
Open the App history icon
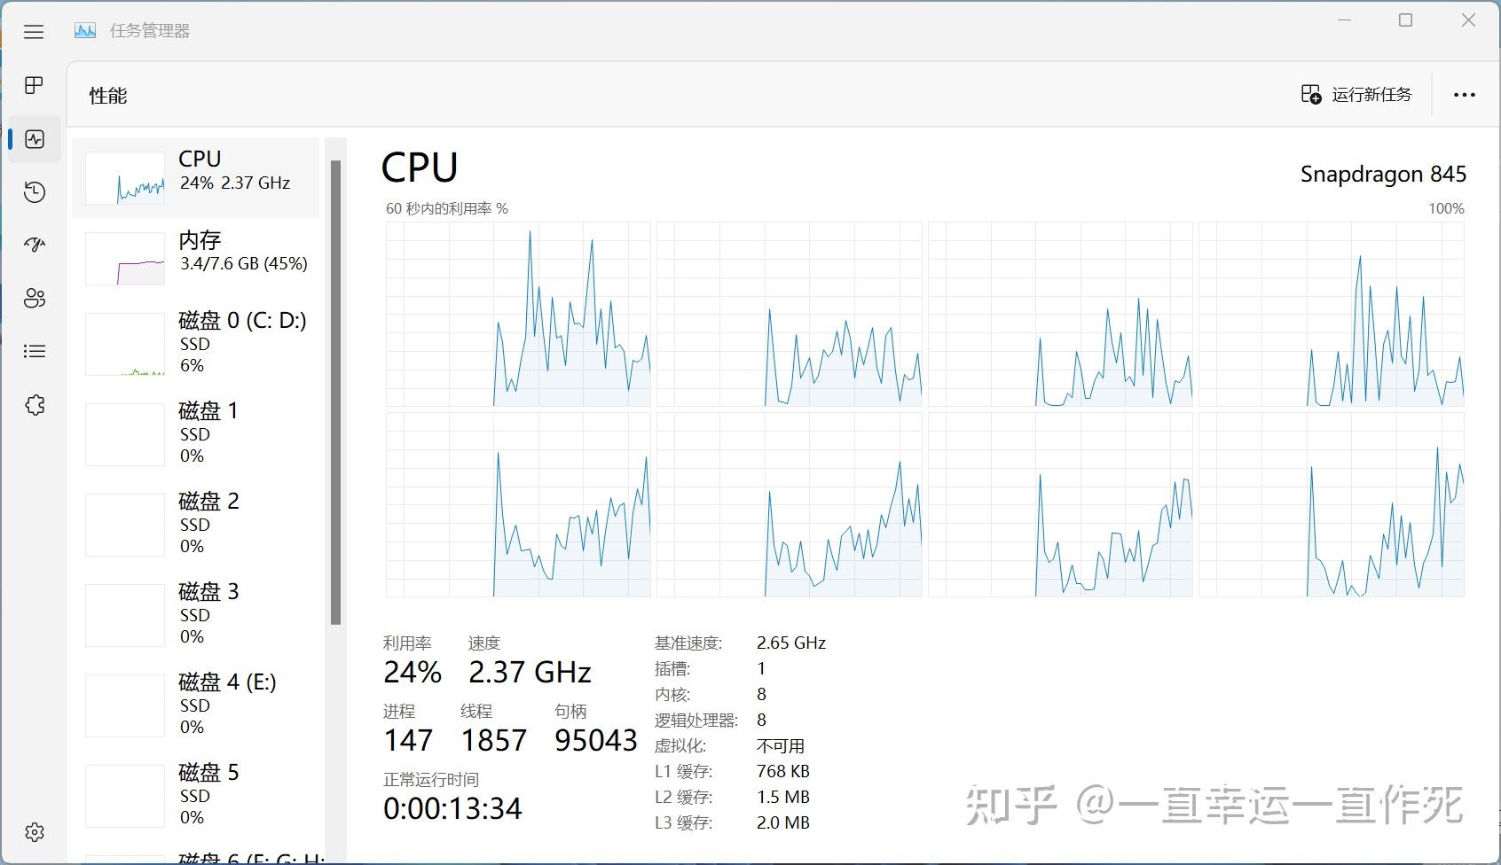(34, 191)
